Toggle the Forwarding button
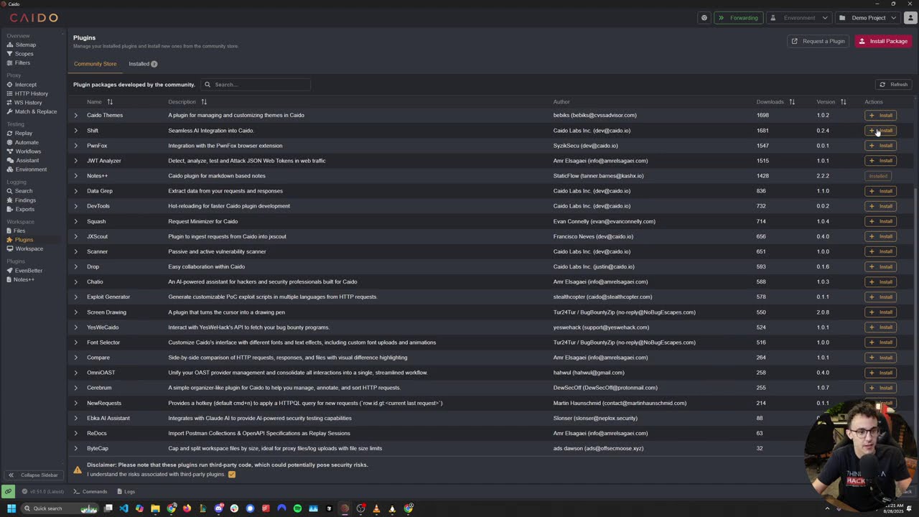Viewport: 919px width, 517px height. coord(738,18)
